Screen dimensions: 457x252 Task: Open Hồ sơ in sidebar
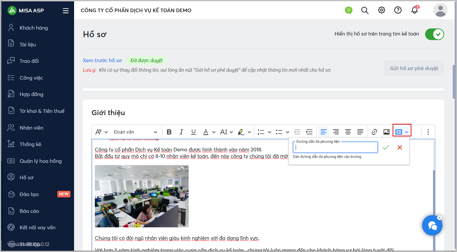point(26,177)
